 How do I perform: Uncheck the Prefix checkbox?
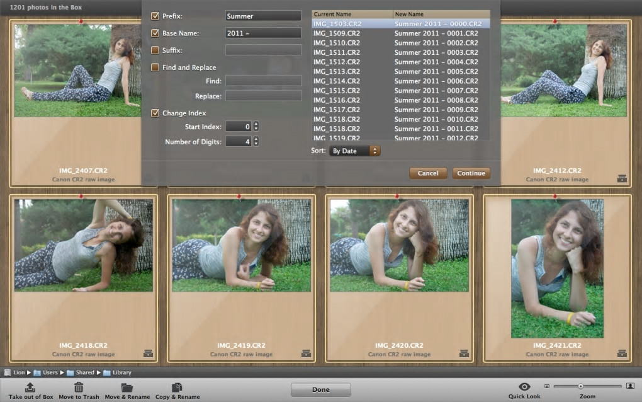(x=155, y=16)
